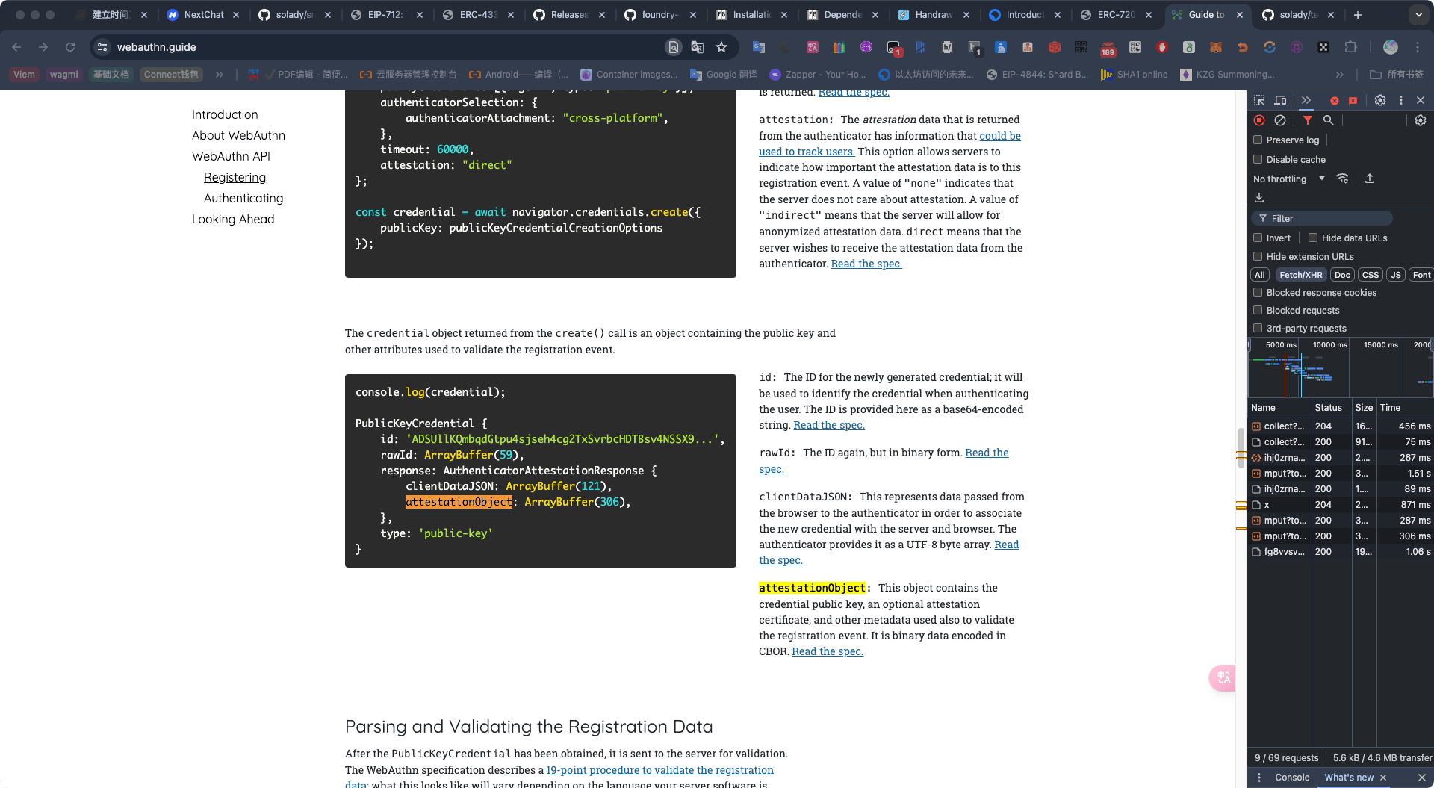The image size is (1434, 788).
Task: Check Blocked requests
Action: 1258,310
